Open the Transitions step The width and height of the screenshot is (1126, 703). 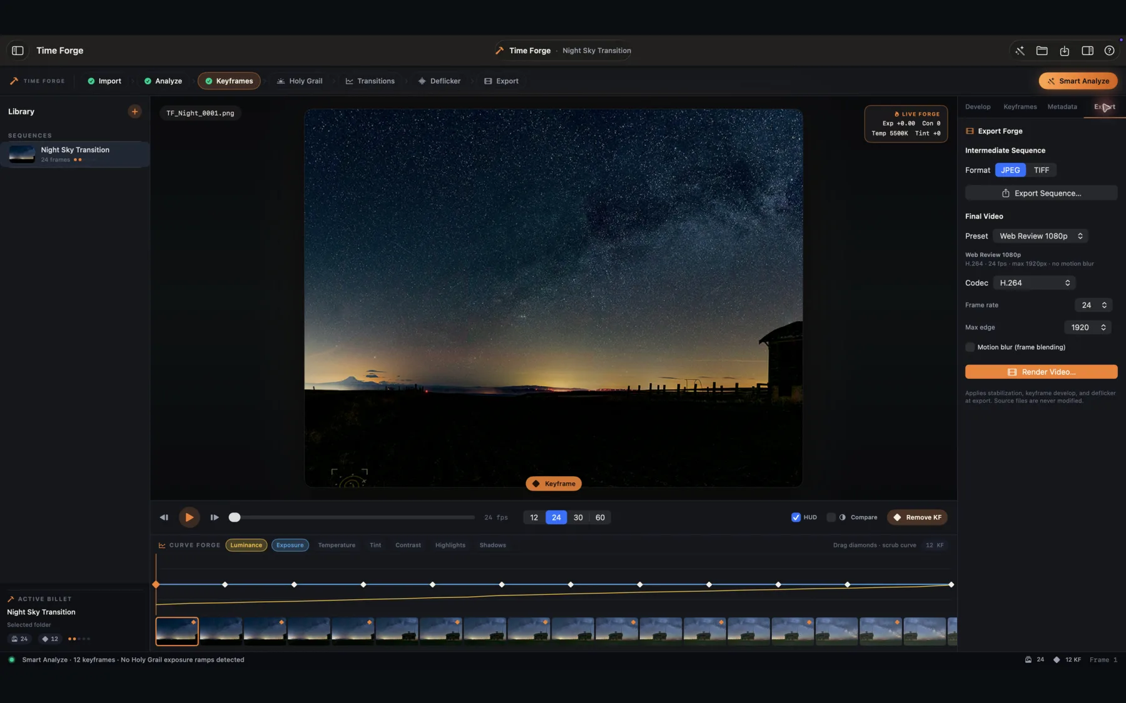[x=370, y=81]
